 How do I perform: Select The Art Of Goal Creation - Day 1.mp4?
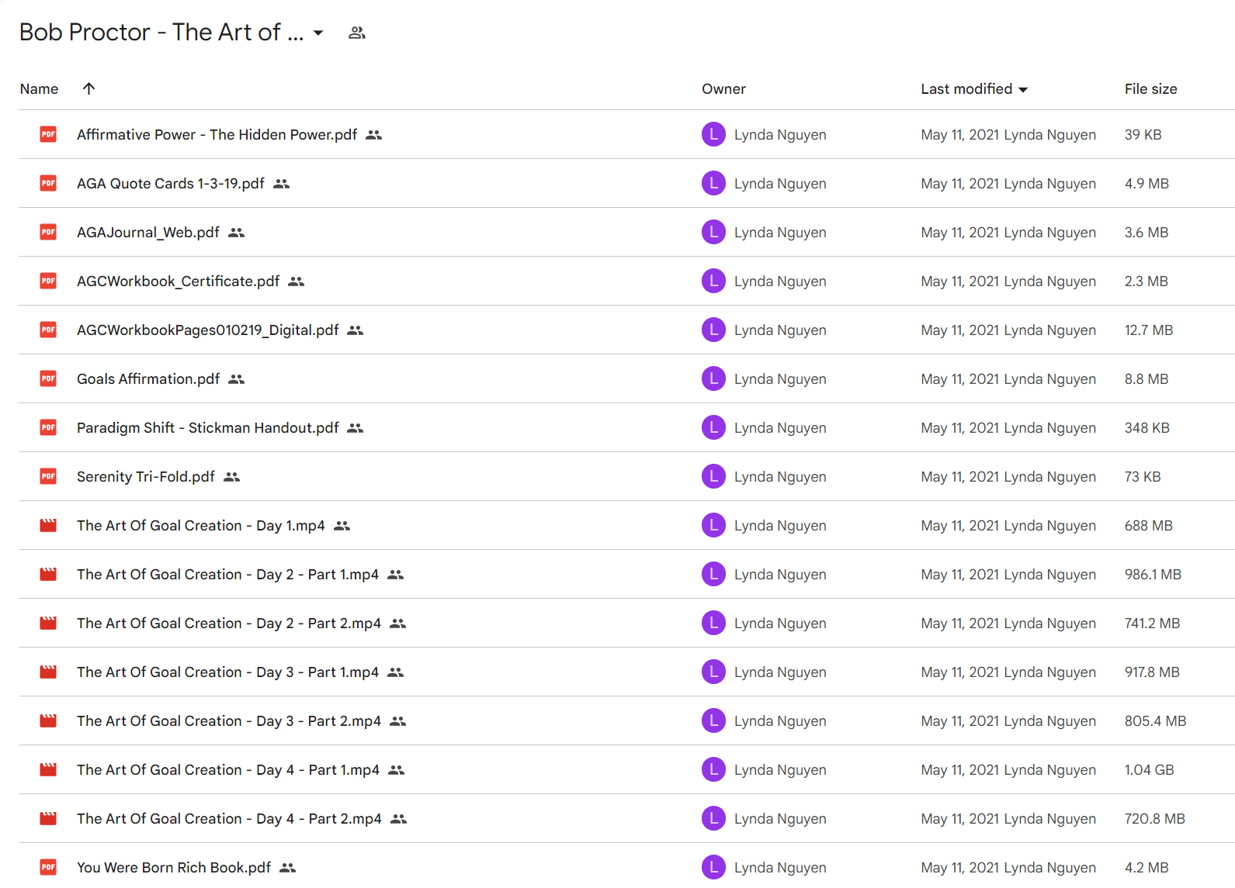click(x=201, y=526)
